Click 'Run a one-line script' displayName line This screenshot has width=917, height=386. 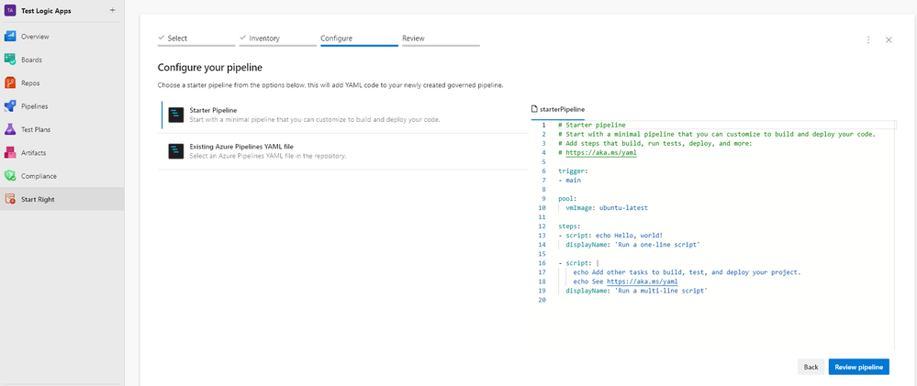click(x=632, y=245)
